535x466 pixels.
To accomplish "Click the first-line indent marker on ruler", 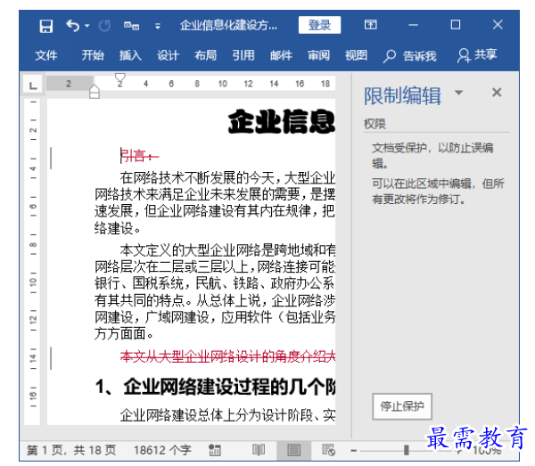I will pos(119,78).
